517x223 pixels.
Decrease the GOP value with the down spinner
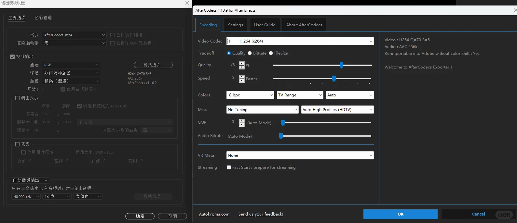(x=242, y=125)
